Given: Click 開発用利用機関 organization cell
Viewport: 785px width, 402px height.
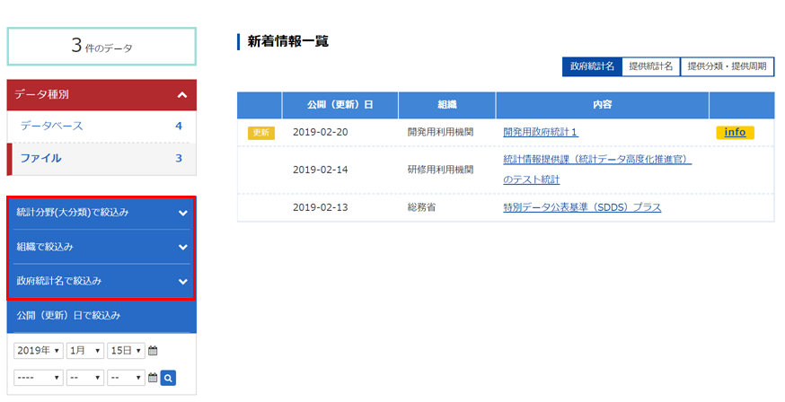Looking at the screenshot, I should (440, 133).
